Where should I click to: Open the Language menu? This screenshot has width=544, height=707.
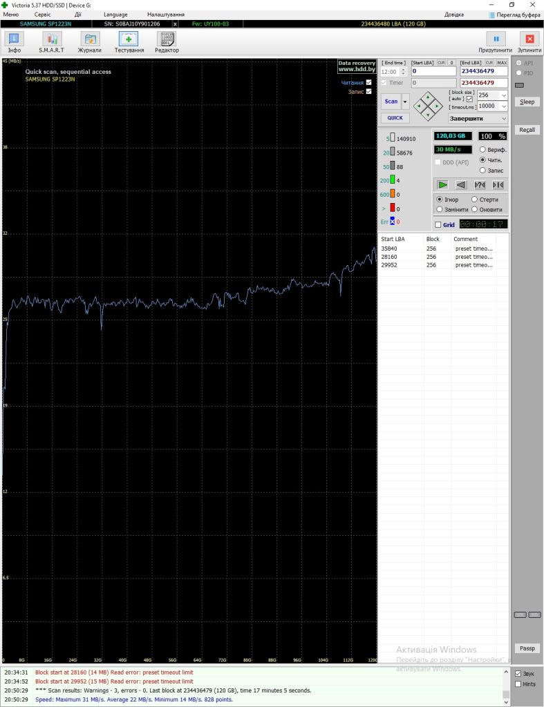click(x=115, y=14)
